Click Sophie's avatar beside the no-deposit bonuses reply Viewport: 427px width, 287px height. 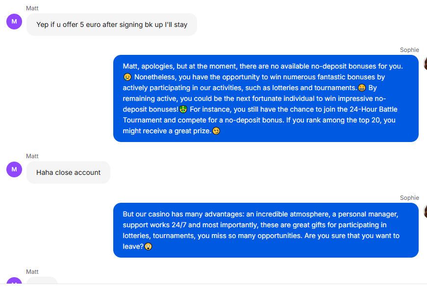click(425, 63)
